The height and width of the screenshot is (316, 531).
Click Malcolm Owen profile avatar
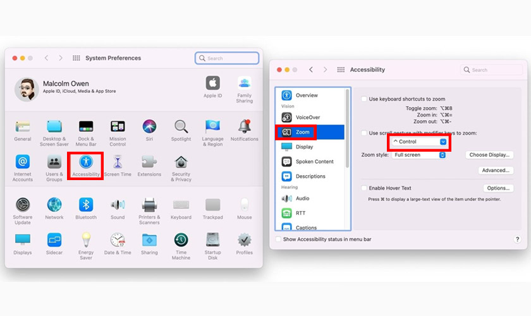click(27, 89)
